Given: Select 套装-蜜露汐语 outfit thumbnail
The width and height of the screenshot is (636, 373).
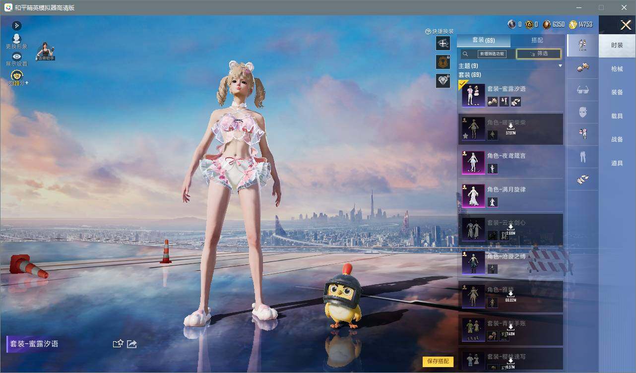Looking at the screenshot, I should click(473, 95).
